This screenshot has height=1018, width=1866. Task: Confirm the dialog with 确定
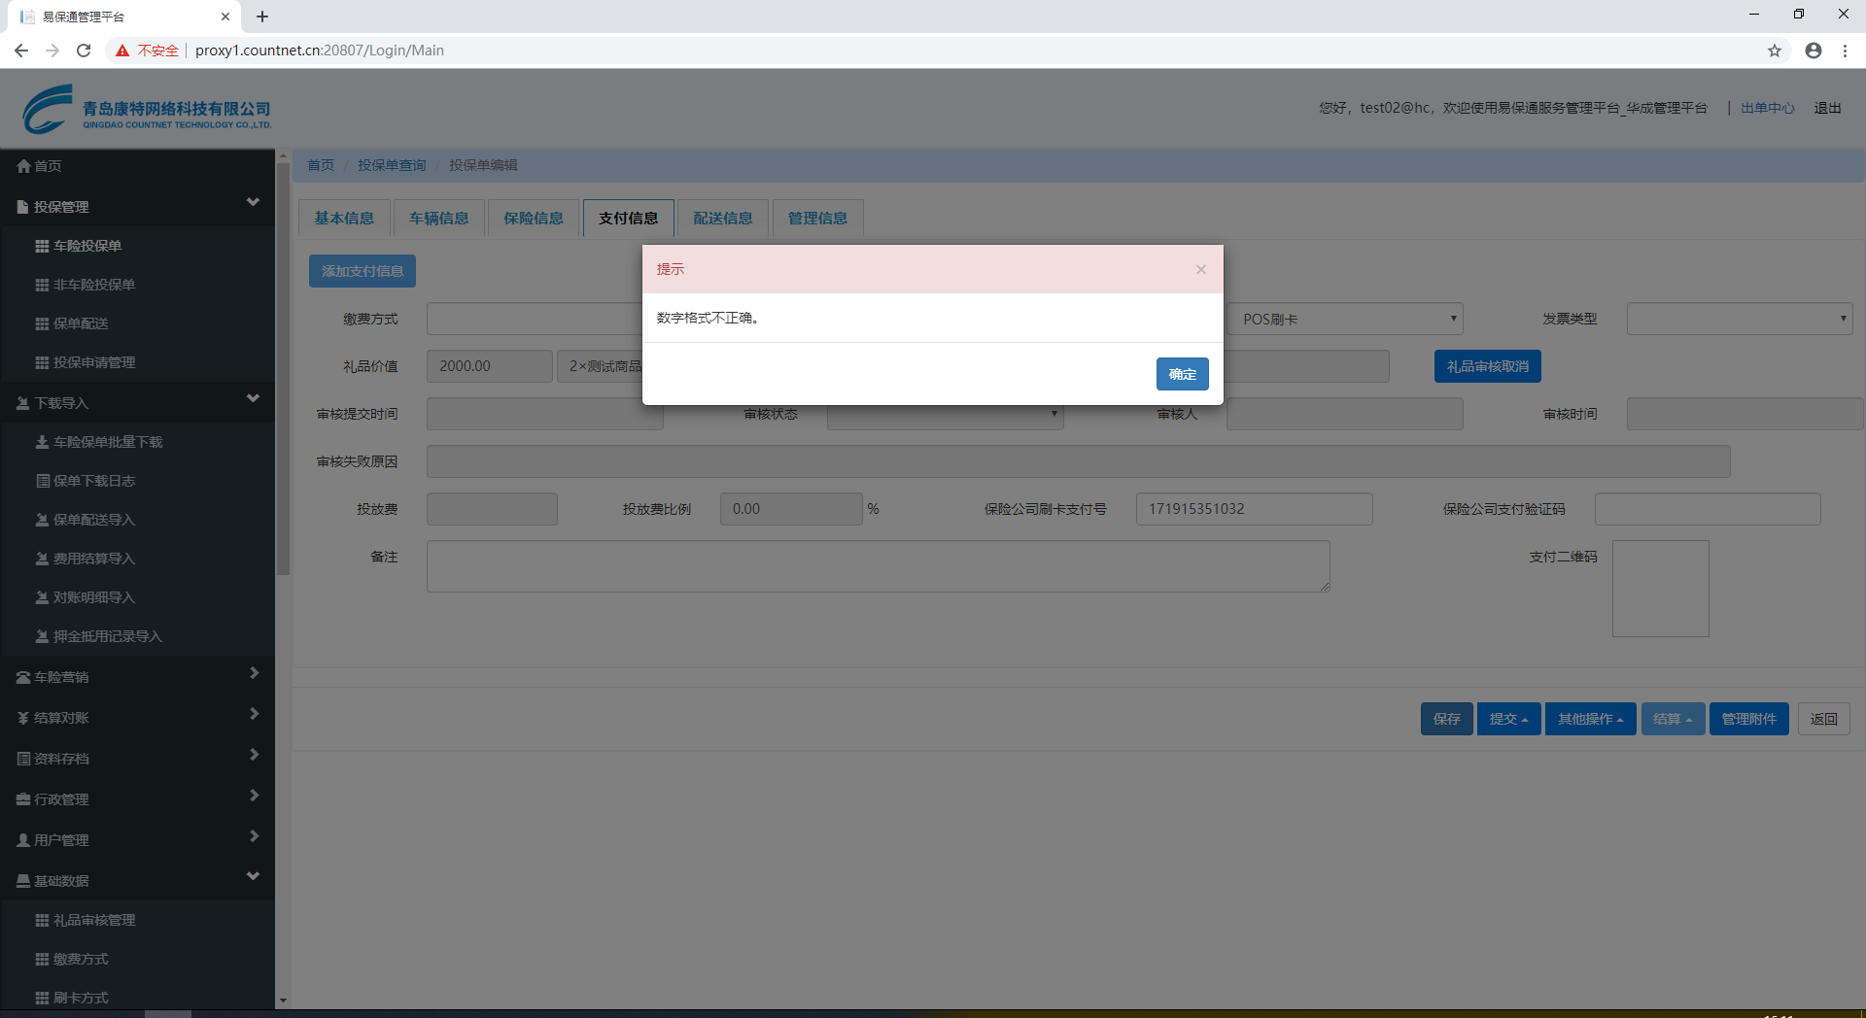coord(1183,374)
